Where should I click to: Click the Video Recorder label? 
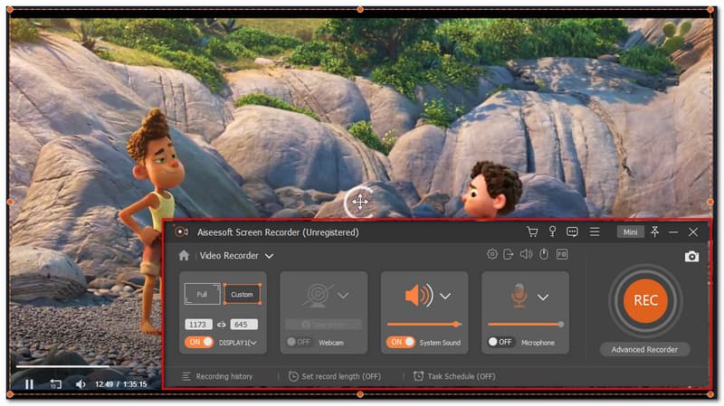coord(229,256)
